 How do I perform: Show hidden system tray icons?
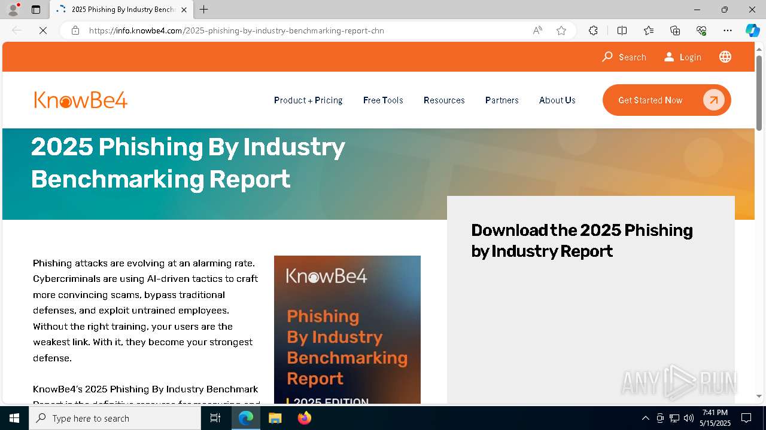pos(645,418)
